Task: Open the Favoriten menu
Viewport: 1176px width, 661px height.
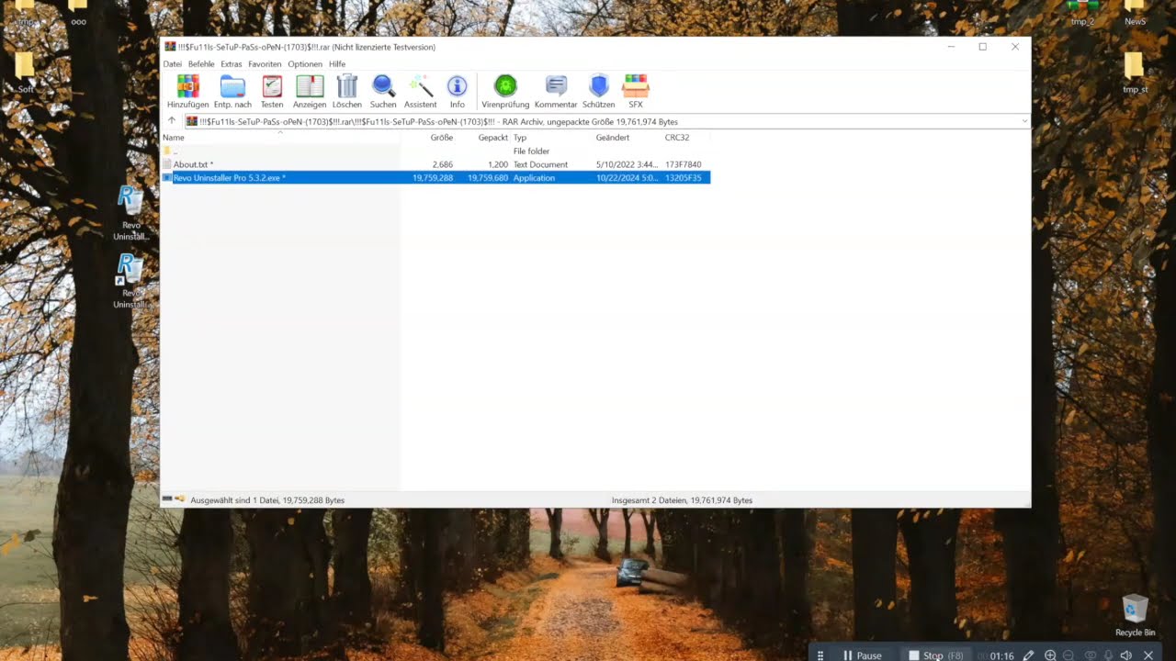Action: click(x=265, y=64)
